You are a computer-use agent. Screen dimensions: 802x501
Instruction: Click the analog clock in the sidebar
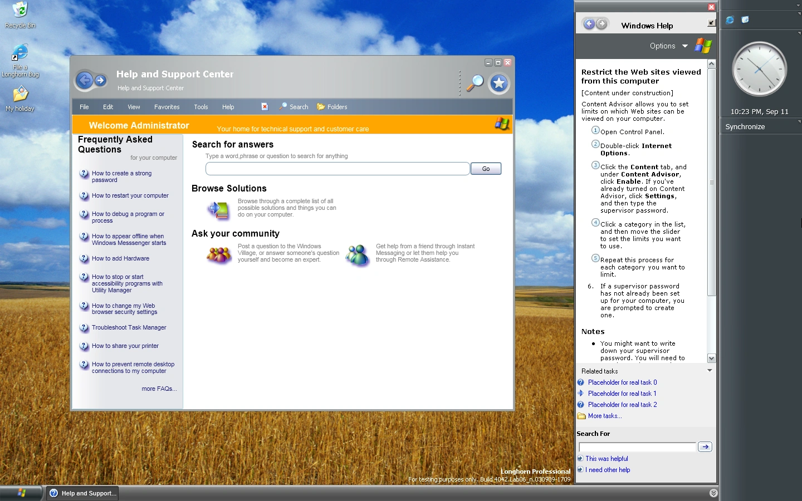click(x=759, y=70)
